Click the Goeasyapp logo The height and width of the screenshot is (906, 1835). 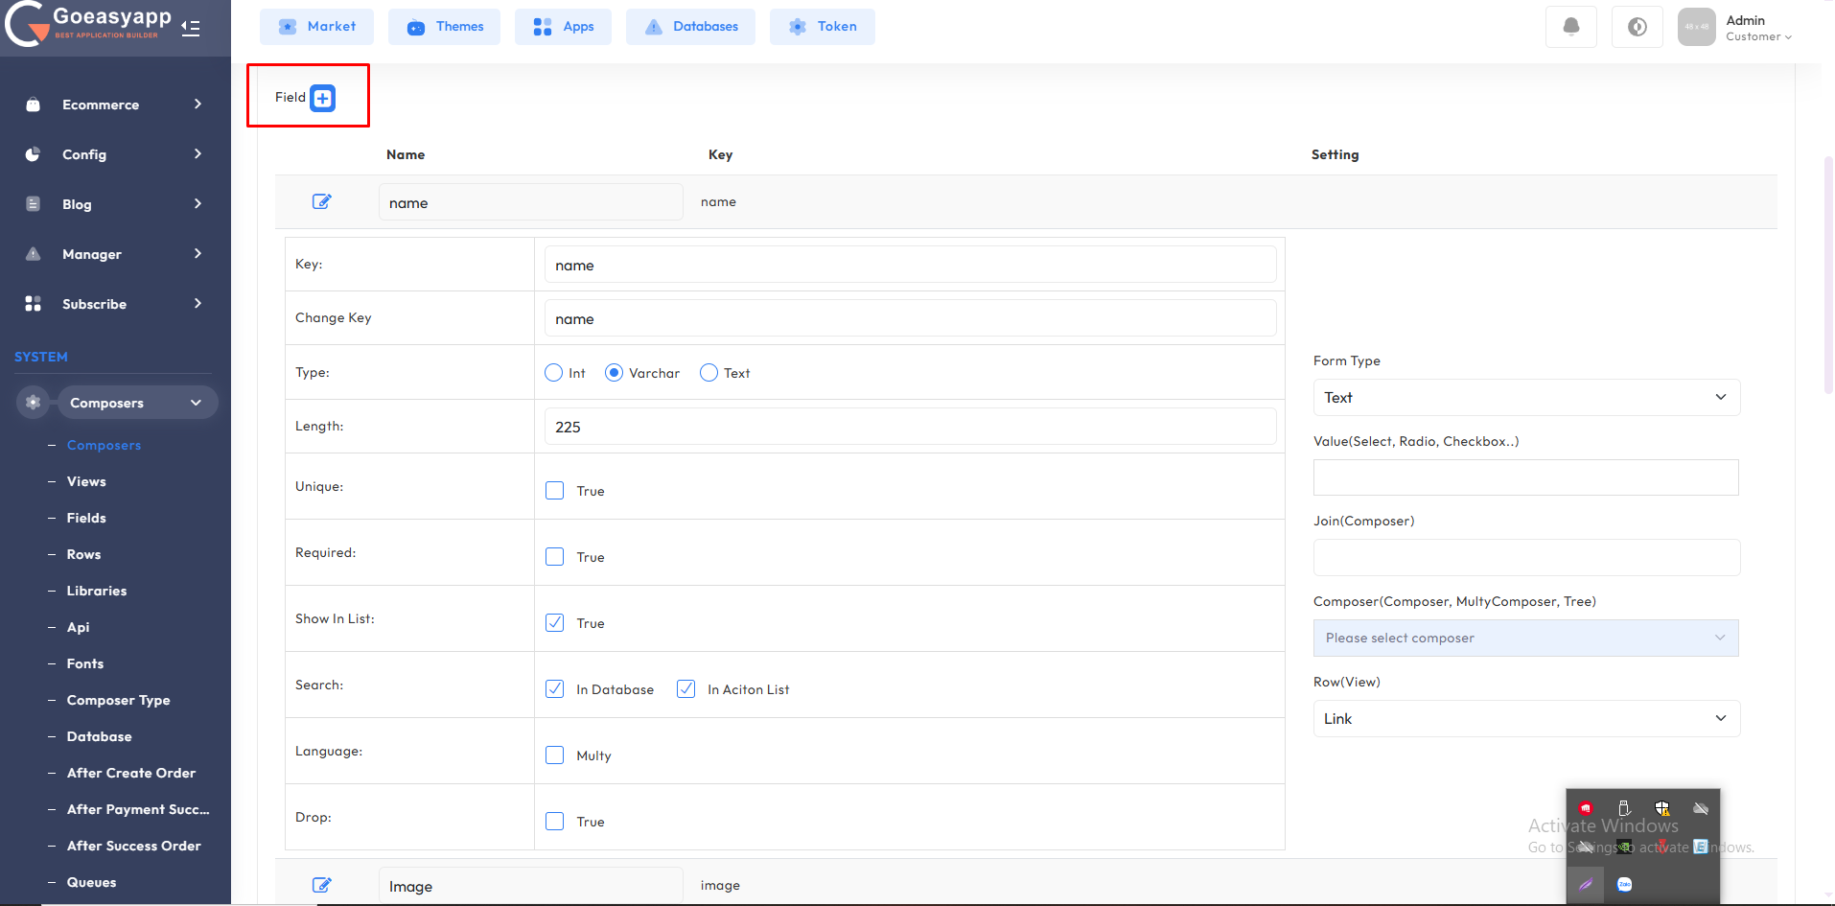pos(91,24)
